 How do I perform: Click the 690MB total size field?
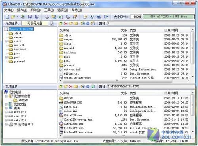pos(136,17)
